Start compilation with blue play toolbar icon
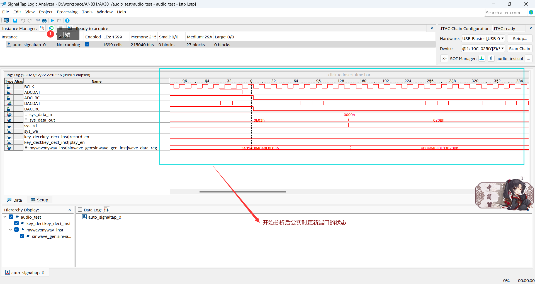535x284 pixels. (x=52, y=21)
